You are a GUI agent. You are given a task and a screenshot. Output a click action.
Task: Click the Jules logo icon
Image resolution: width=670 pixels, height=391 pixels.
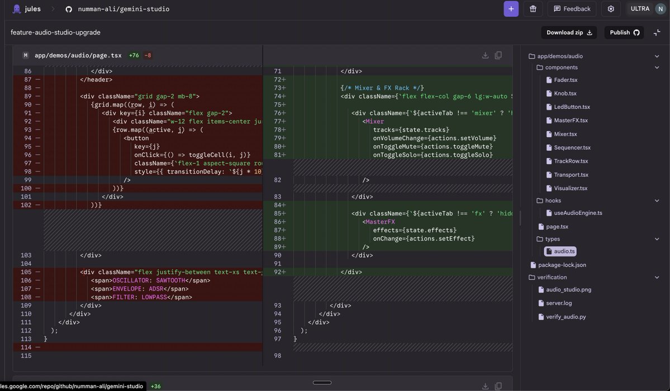pyautogui.click(x=16, y=8)
